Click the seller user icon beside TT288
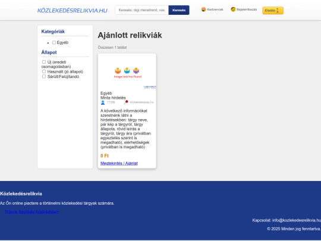The width and height of the screenshot is (321, 241). (103, 102)
